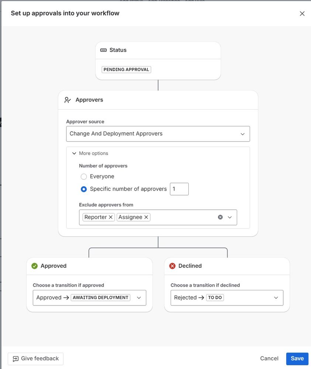Click the Cancel button
Viewport: 311px width, 369px height.
click(x=269, y=358)
